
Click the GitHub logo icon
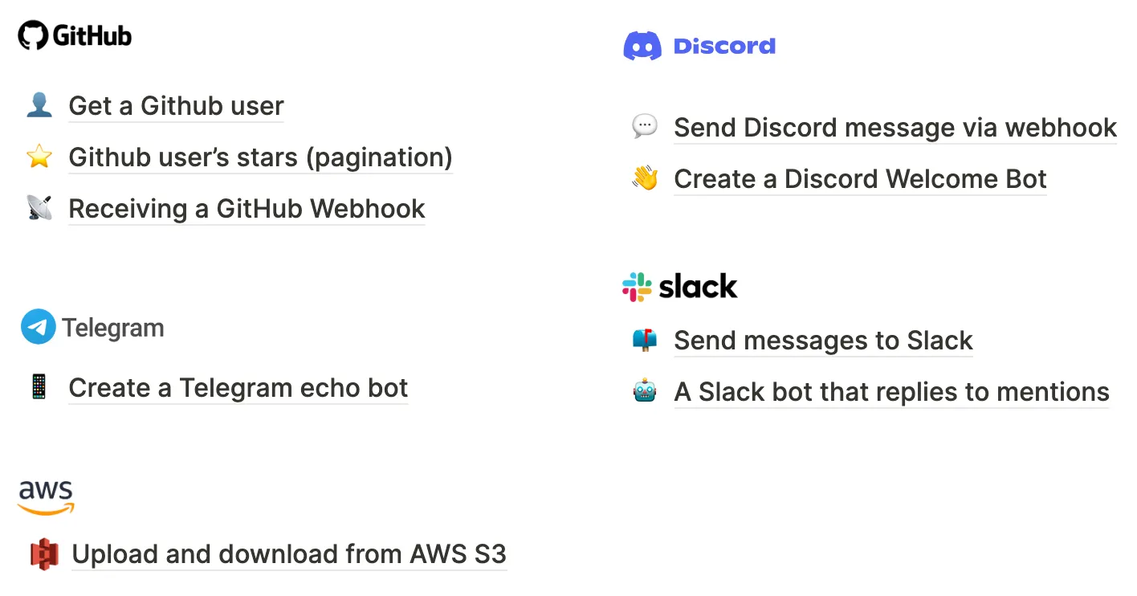[x=32, y=35]
